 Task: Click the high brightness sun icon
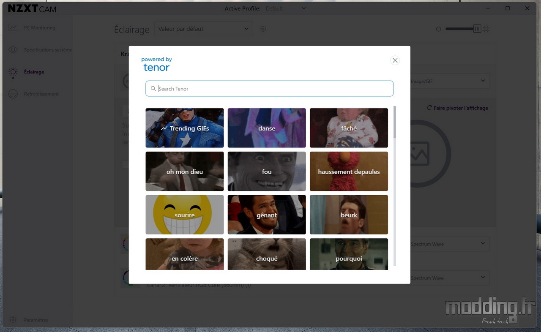pyautogui.click(x=486, y=29)
